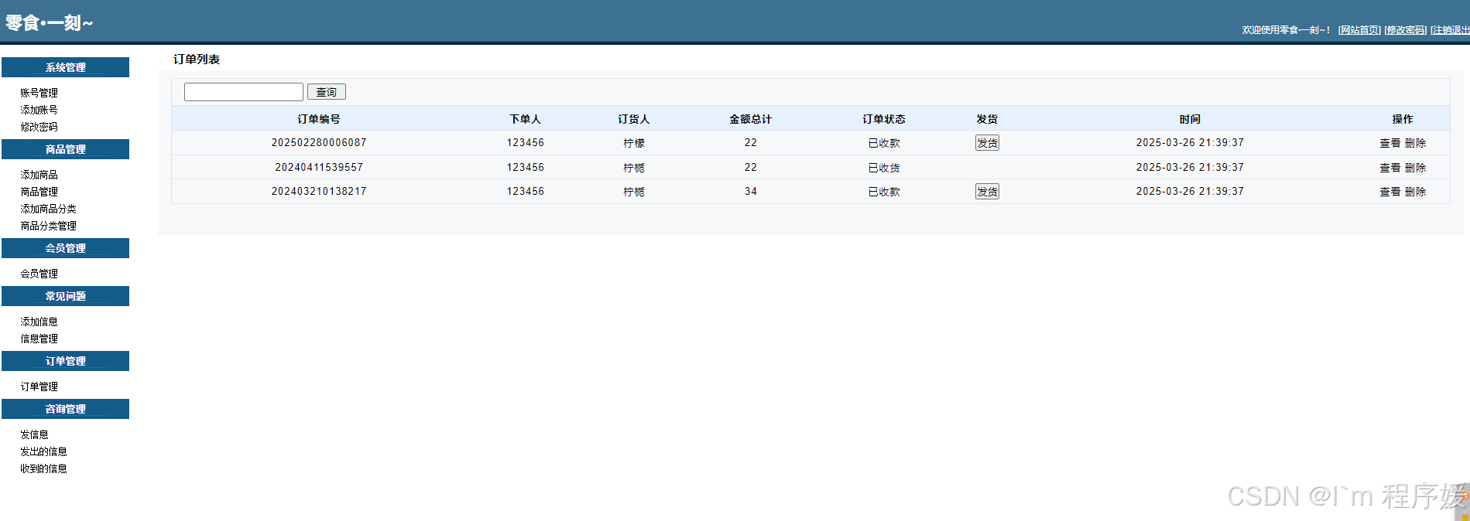
Task: Click the 金额总计 column header
Action: pyautogui.click(x=750, y=119)
